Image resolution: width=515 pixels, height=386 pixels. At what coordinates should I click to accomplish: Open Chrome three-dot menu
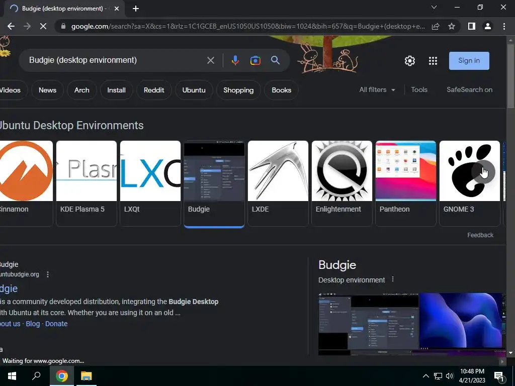click(x=504, y=26)
